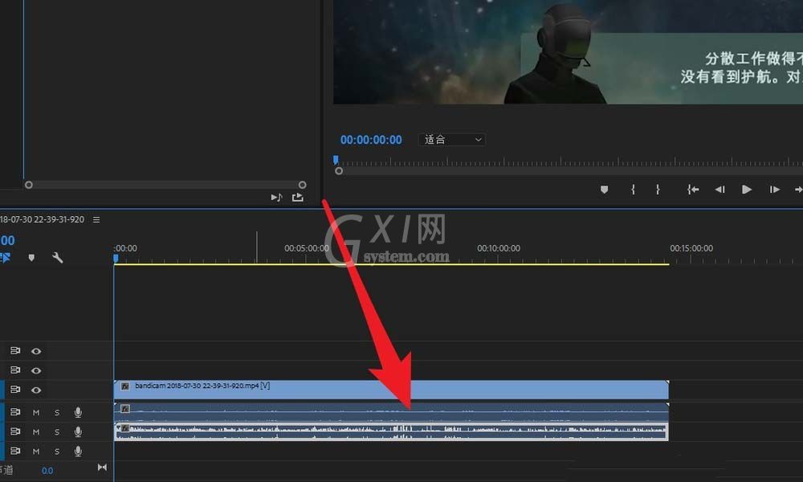The width and height of the screenshot is (803, 482).
Task: Select the dim-waveform audio clip on first audio track
Action: coord(391,412)
